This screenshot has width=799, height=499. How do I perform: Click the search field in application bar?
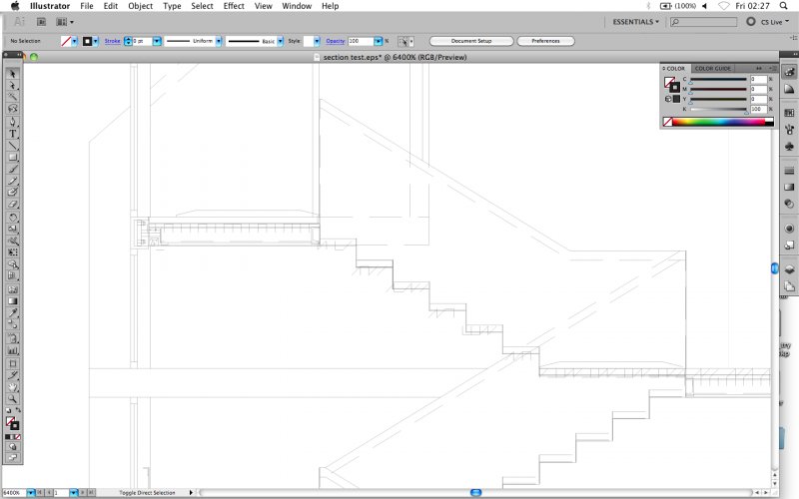point(704,22)
